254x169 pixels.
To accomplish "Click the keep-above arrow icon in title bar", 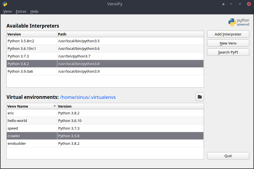I will pos(223,4).
